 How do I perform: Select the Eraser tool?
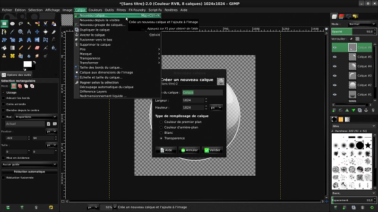37,48
